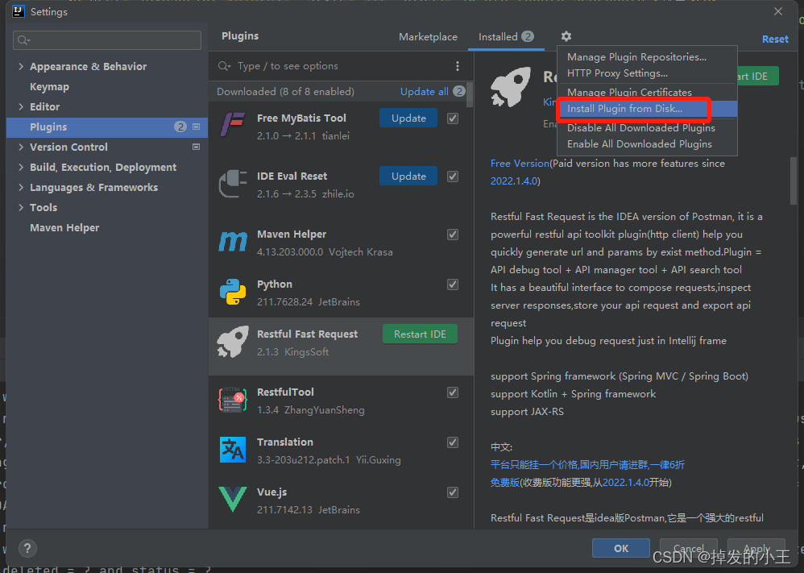Select the Maven Helper plugin entry name
The width and height of the screenshot is (804, 573).
point(292,234)
